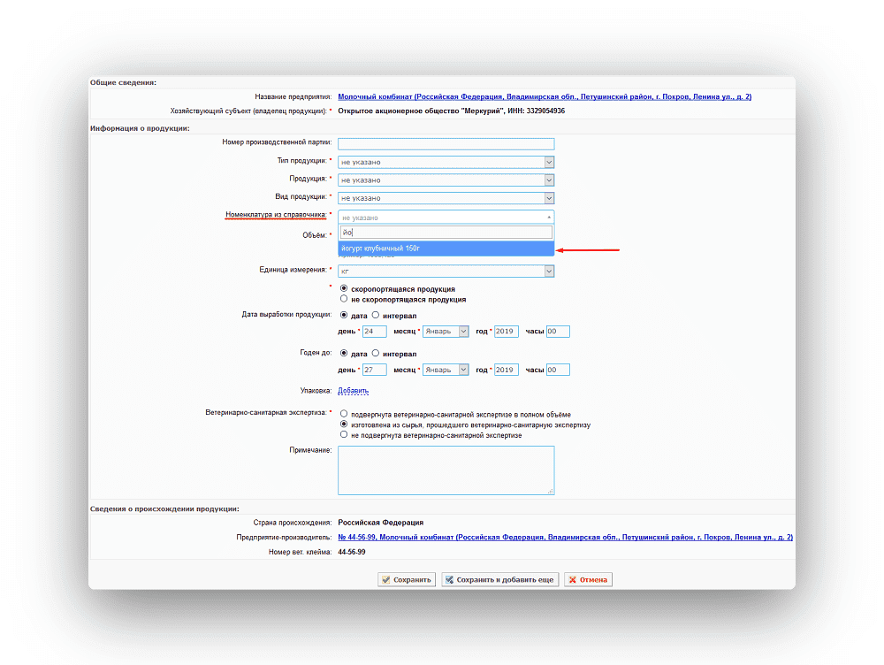Open the Тип продукции dropdown

pyautogui.click(x=446, y=162)
